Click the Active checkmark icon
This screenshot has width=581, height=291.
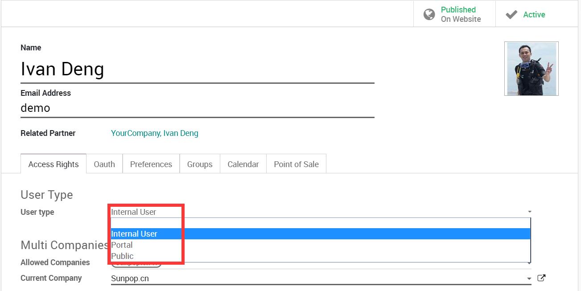click(x=511, y=15)
